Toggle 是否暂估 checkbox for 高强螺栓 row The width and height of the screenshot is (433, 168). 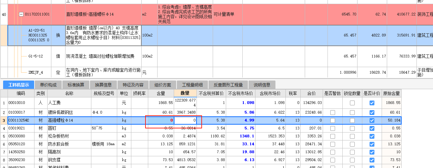click(333, 120)
